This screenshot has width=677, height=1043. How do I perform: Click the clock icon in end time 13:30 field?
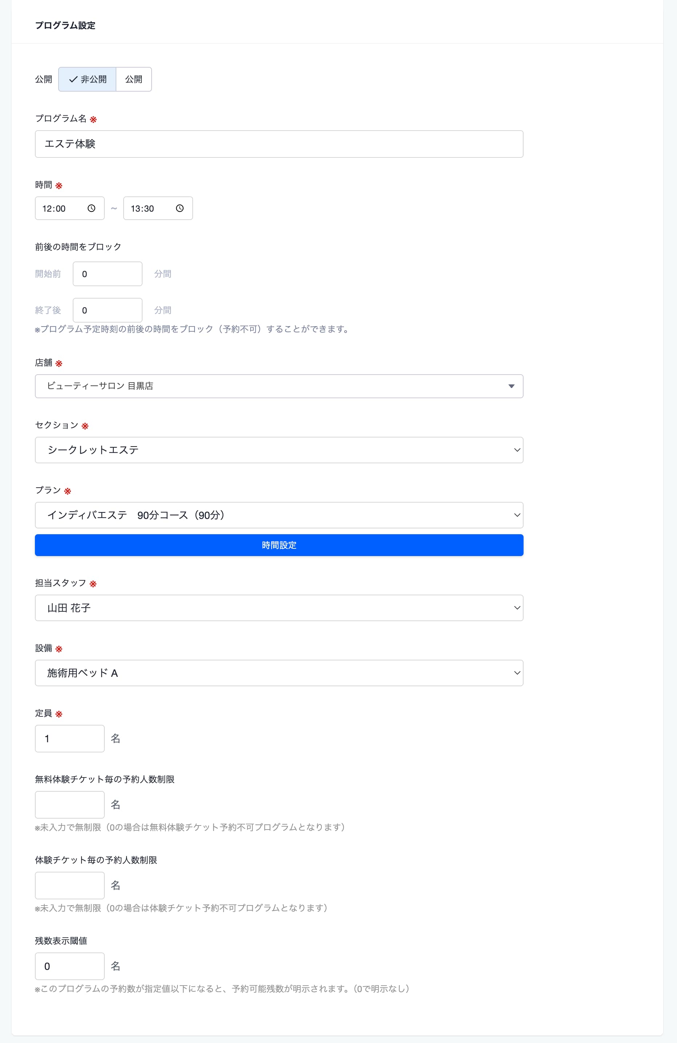[x=180, y=208]
